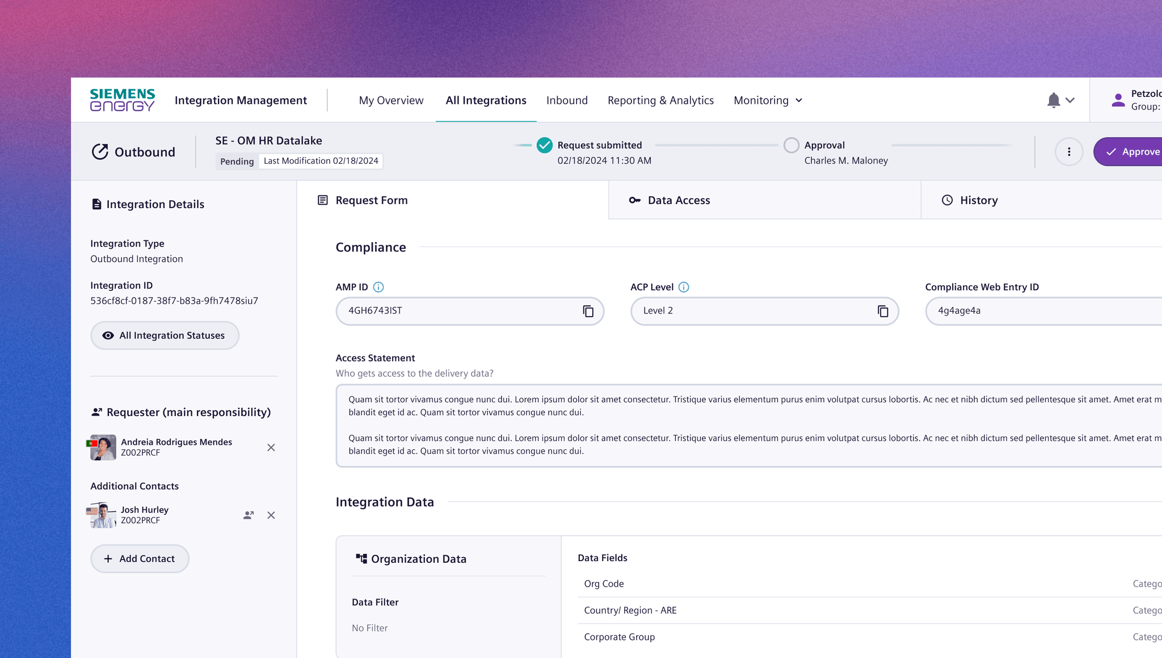Click the Siemens Energy logo
The width and height of the screenshot is (1162, 658).
tap(123, 100)
